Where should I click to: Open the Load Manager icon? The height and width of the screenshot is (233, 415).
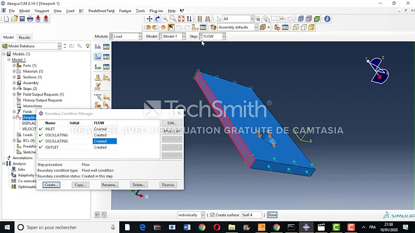coord(106,47)
